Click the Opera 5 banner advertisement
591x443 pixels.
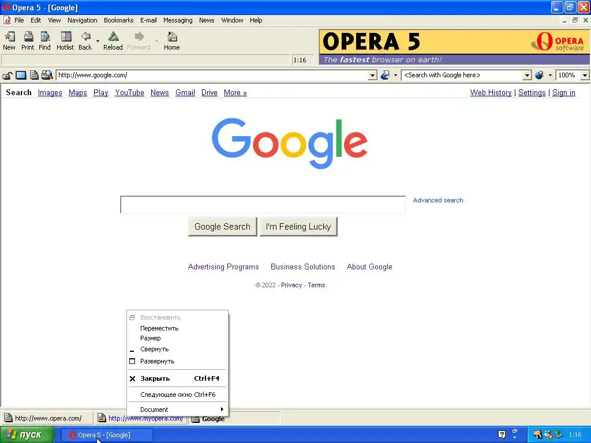[x=454, y=47]
